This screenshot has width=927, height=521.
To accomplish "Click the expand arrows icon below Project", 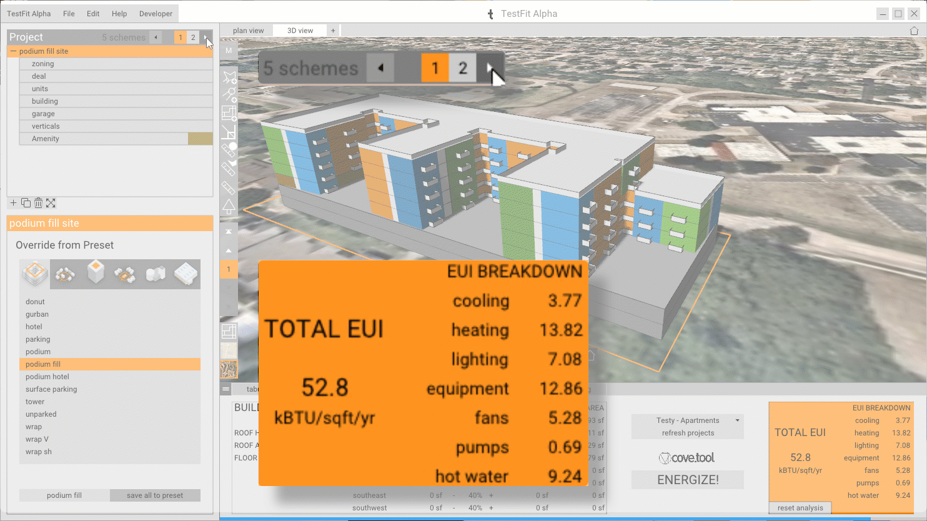I will (x=51, y=203).
